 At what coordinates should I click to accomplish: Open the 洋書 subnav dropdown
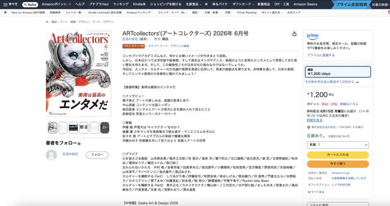[x=228, y=13]
